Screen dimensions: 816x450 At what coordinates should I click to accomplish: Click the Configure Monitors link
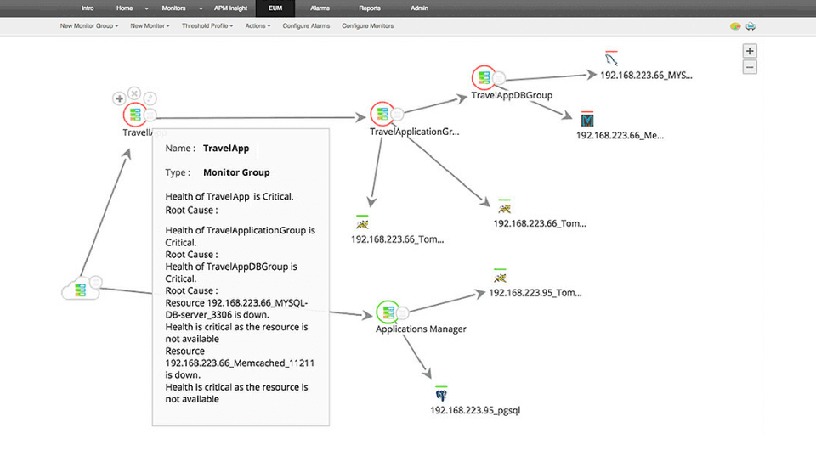click(x=367, y=26)
